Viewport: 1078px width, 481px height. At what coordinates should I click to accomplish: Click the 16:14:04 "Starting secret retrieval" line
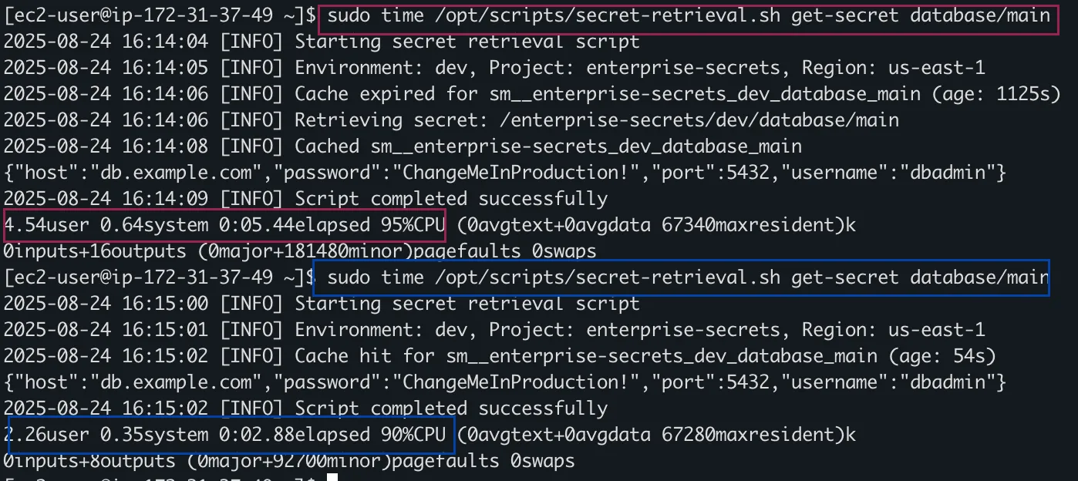[x=322, y=42]
